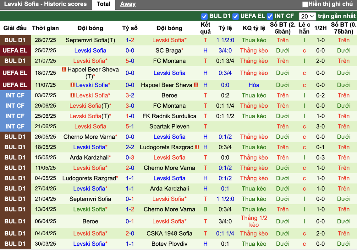This screenshot has height=251, width=357.
Task: Click the B result on 13/04/25
Action: [205, 209]
